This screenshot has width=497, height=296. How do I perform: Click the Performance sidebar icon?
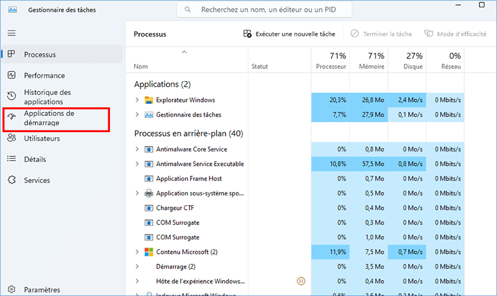tap(12, 75)
